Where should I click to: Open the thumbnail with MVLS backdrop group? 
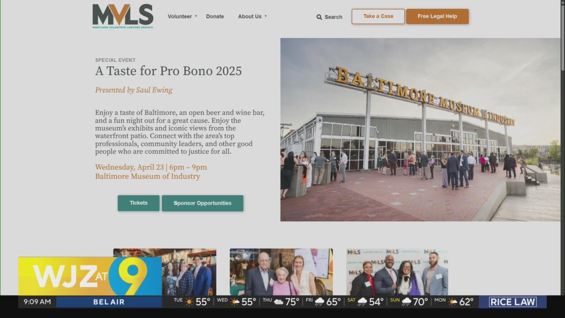(397, 272)
